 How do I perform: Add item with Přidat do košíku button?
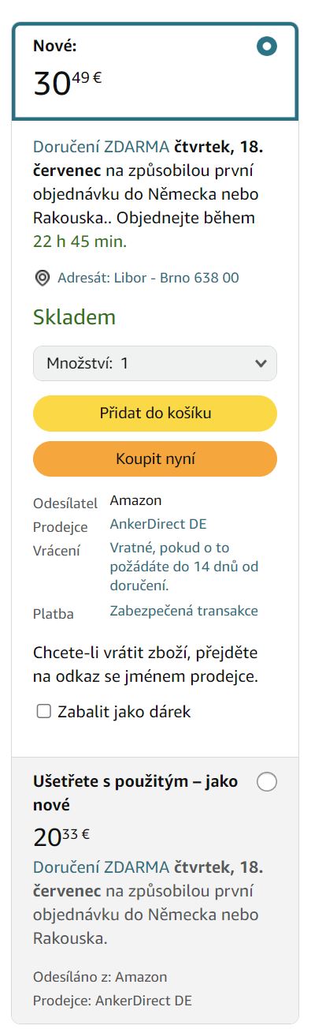155,414
